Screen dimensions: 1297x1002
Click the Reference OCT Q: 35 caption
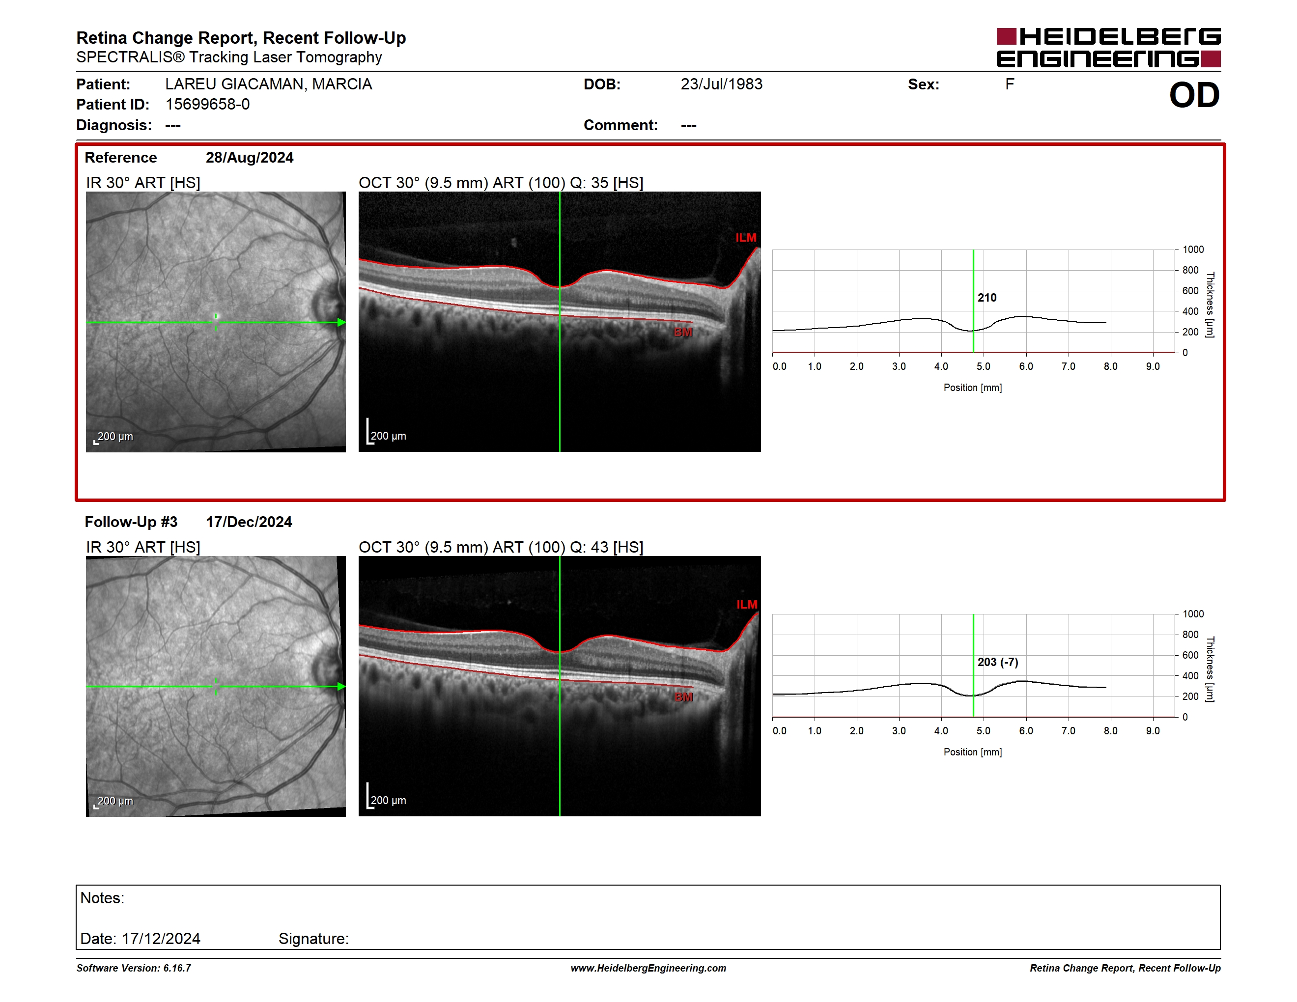[x=501, y=183]
